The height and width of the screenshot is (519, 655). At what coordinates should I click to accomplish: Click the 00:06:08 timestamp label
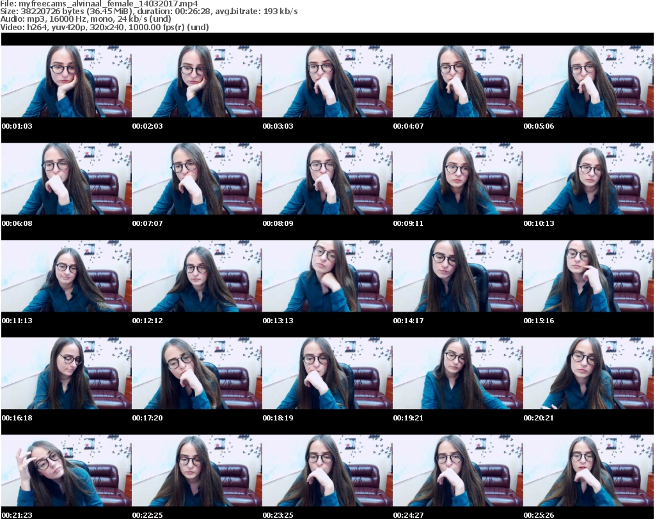(x=17, y=223)
